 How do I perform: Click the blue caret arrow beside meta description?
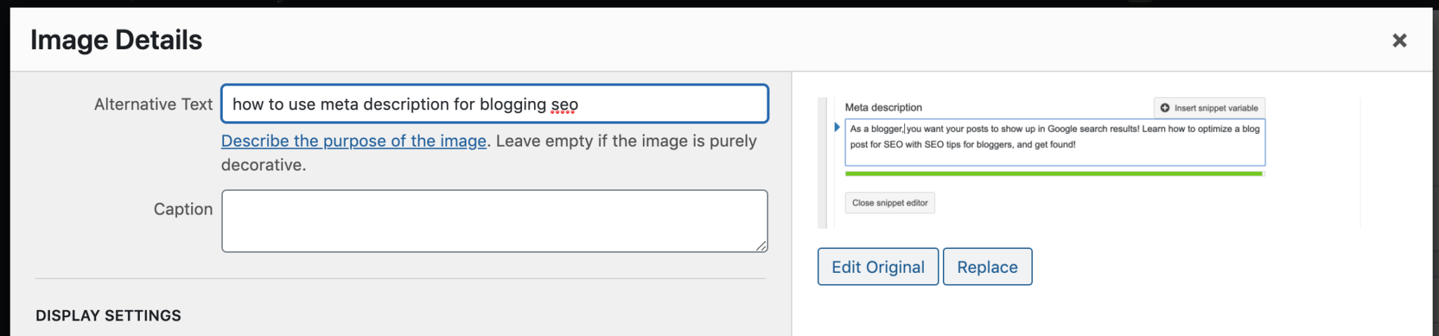(x=837, y=127)
